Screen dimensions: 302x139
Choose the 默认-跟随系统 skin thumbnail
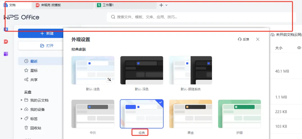190,70
